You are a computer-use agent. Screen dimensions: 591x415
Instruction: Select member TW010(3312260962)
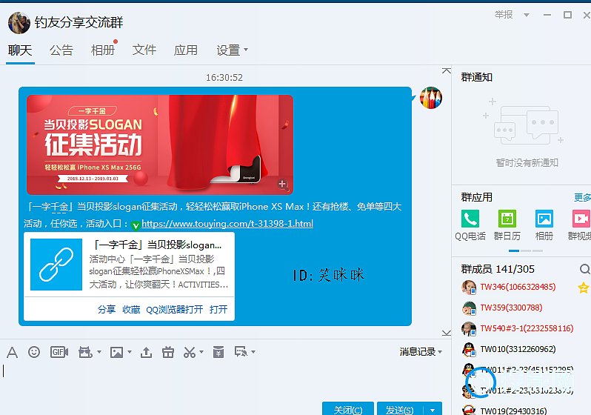click(518, 349)
